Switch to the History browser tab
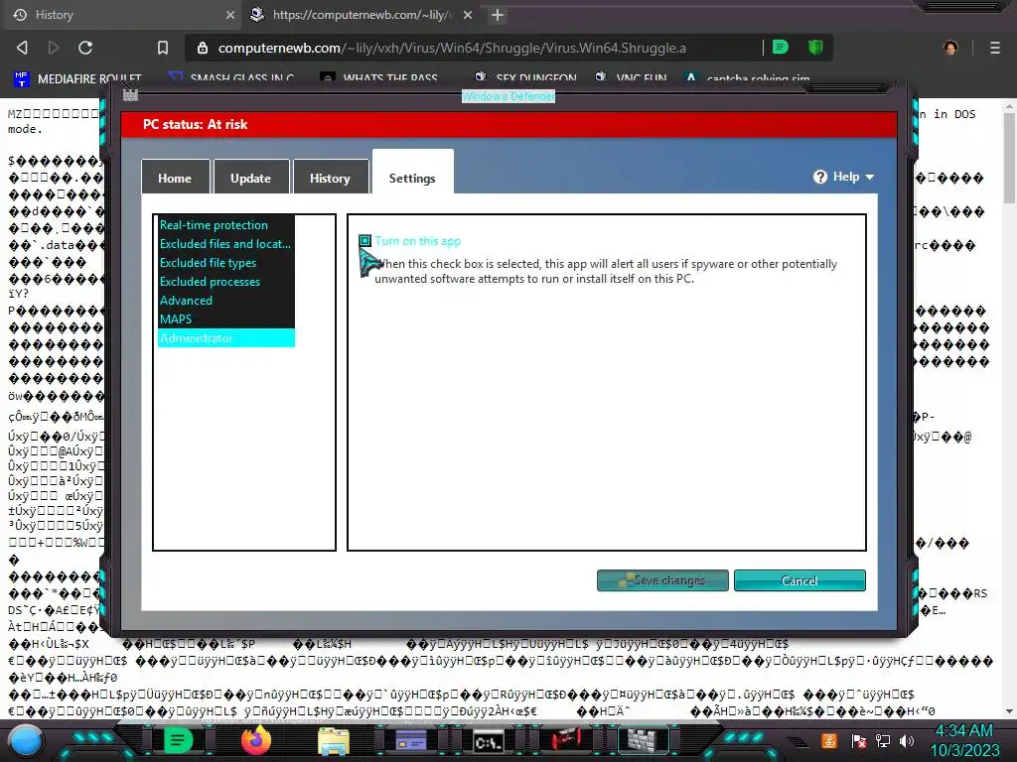The width and height of the screenshot is (1017, 762). (122, 14)
